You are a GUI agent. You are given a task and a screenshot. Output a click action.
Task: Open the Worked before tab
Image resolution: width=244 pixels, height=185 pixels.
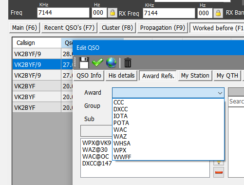pyautogui.click(x=217, y=28)
